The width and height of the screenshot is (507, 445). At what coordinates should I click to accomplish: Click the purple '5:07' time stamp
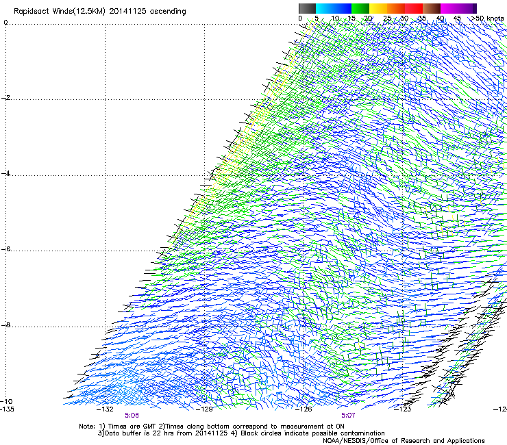pyautogui.click(x=348, y=416)
